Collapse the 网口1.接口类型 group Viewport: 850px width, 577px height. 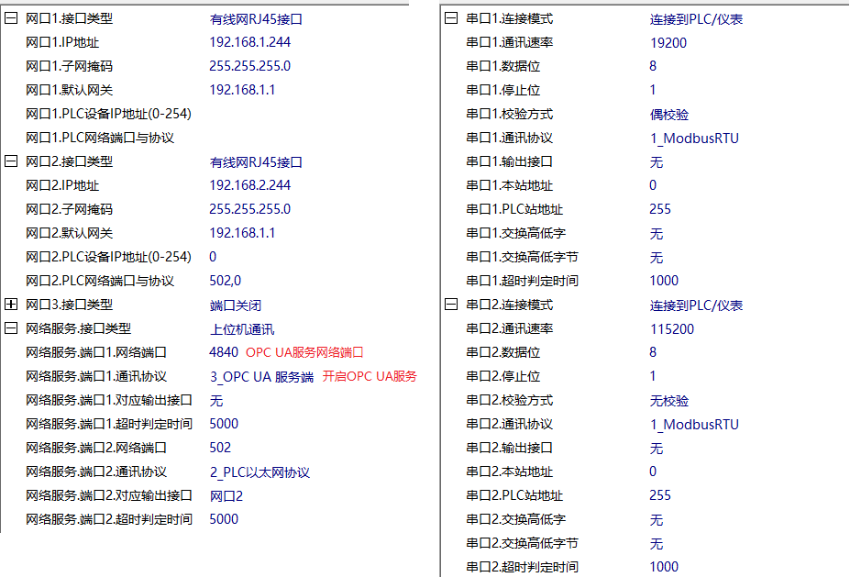click(11, 18)
